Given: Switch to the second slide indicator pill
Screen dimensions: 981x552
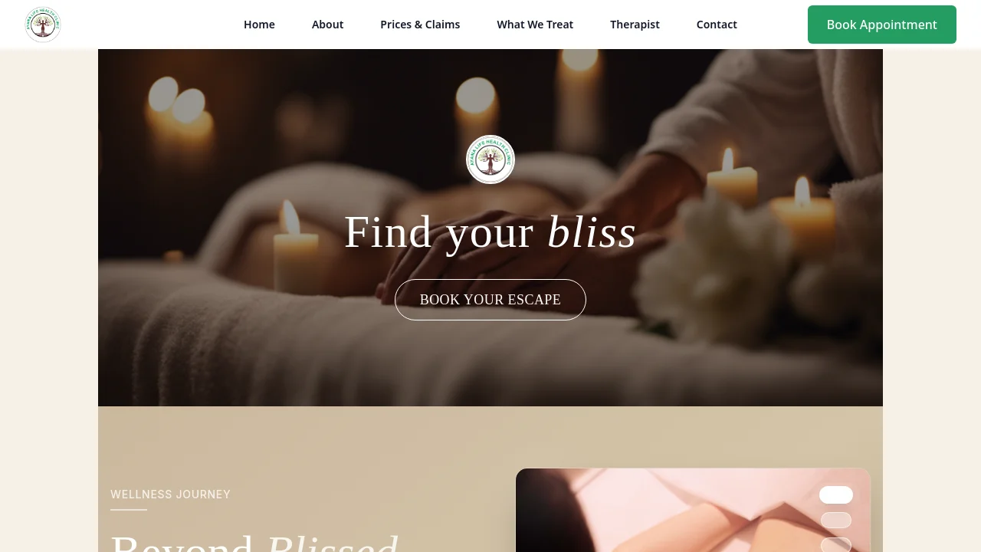Looking at the screenshot, I should [836, 521].
